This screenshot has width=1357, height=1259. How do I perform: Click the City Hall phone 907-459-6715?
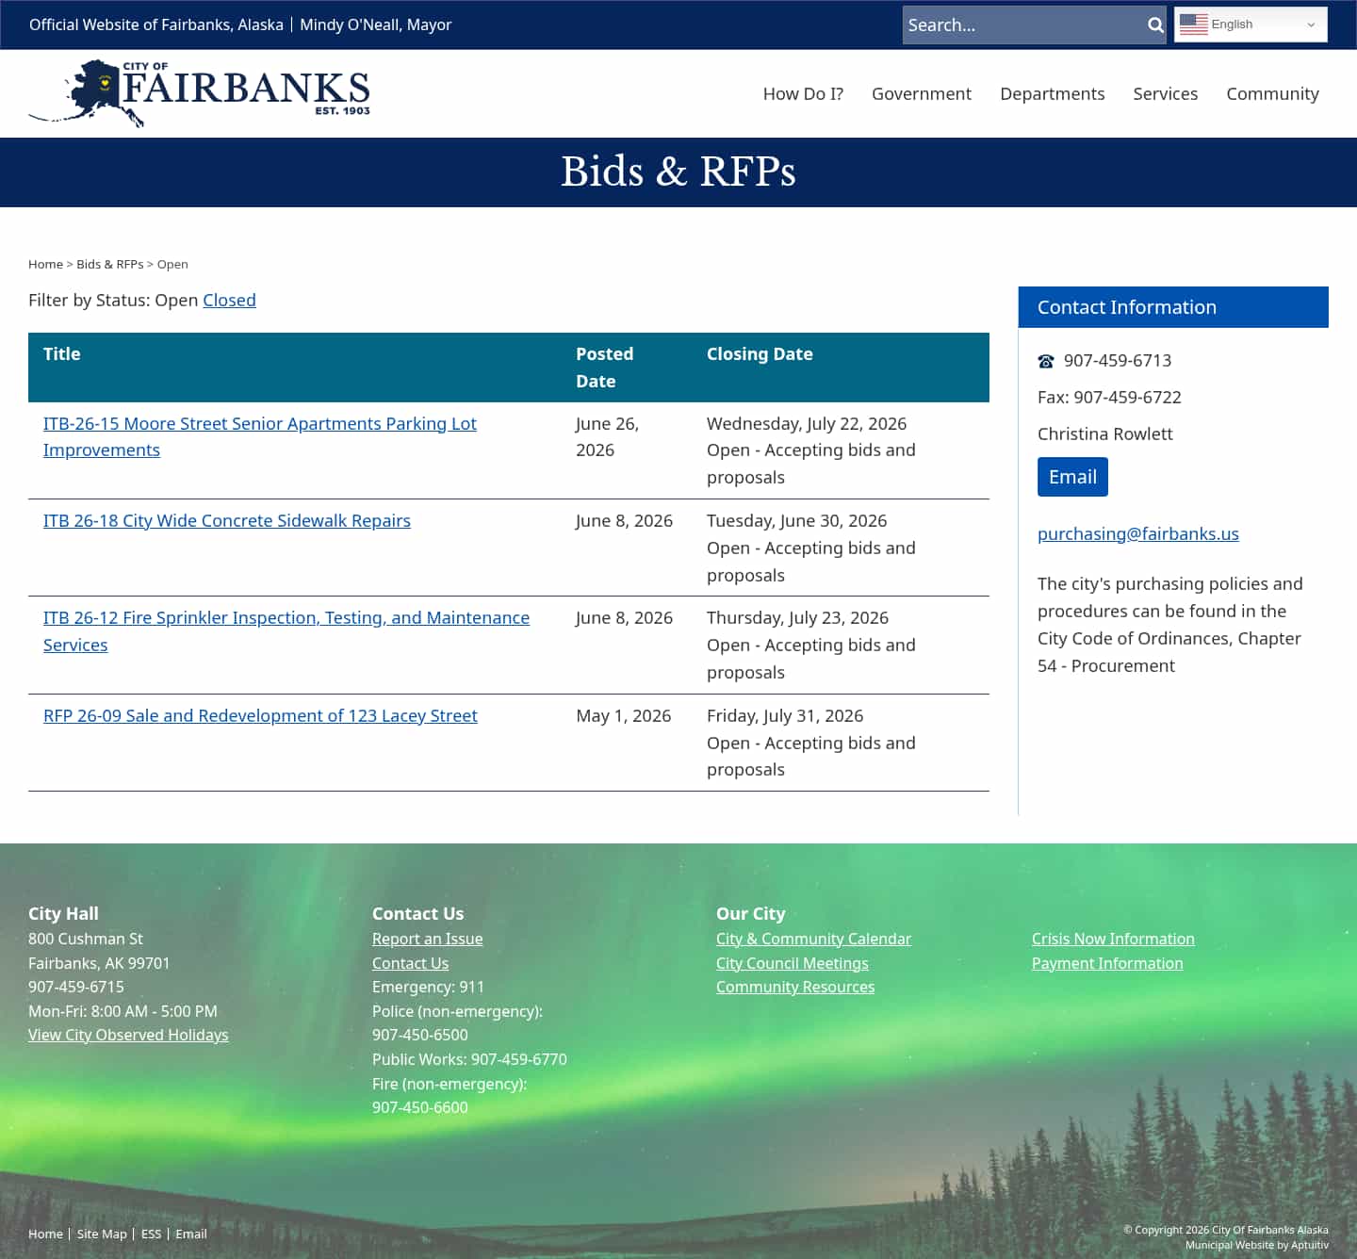point(76,988)
